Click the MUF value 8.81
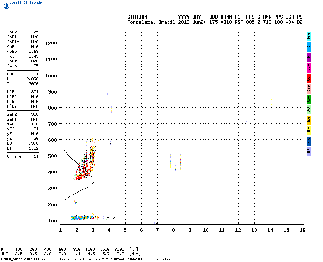323x262 pixels. click(34, 74)
